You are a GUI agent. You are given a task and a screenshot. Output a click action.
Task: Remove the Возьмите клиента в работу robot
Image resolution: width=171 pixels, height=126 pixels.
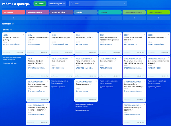click(24, 34)
